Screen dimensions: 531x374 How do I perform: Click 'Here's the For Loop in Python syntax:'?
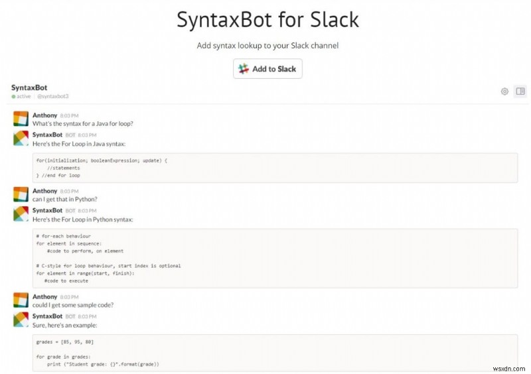coord(82,219)
